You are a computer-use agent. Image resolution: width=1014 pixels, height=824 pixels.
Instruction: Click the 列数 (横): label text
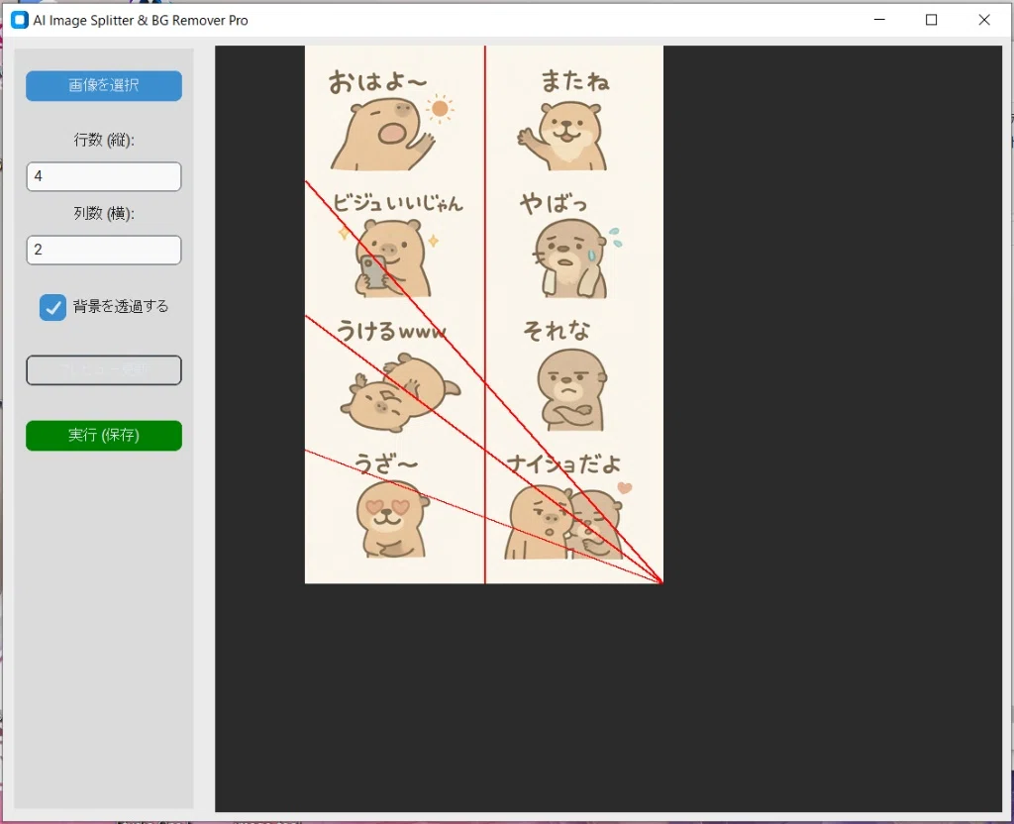(103, 214)
